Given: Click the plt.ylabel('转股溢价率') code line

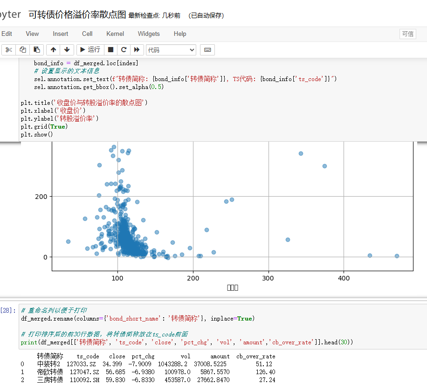Looking at the screenshot, I should click(x=60, y=118).
